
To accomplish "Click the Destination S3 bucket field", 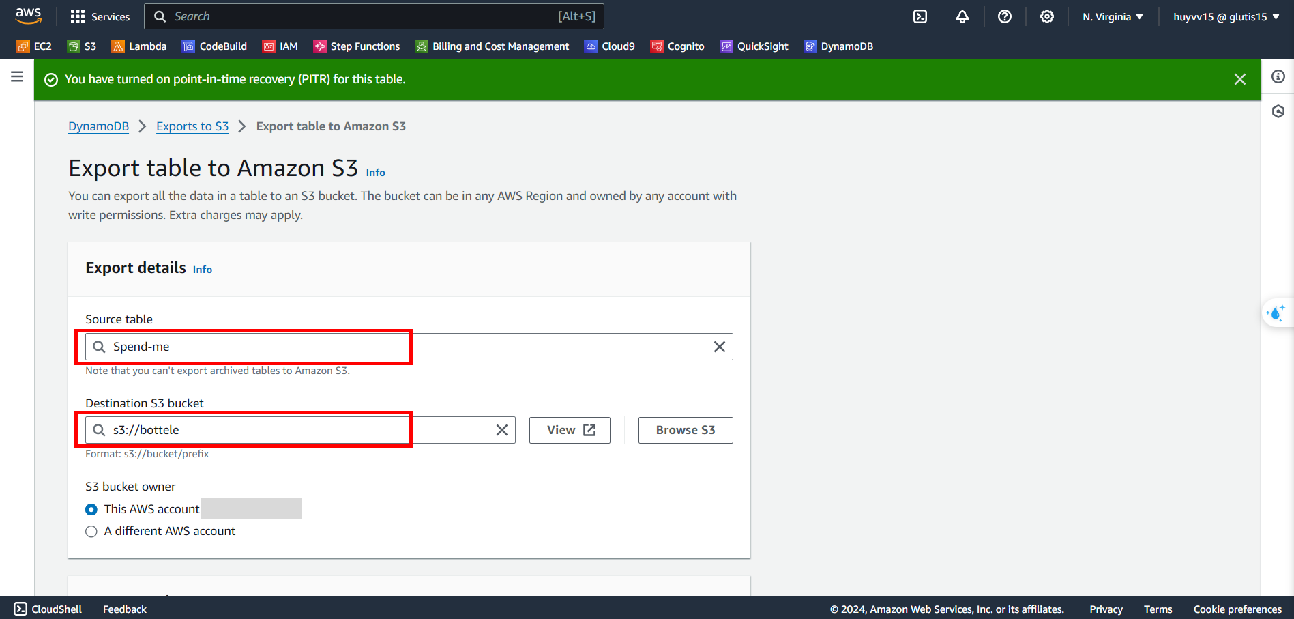I will point(300,430).
